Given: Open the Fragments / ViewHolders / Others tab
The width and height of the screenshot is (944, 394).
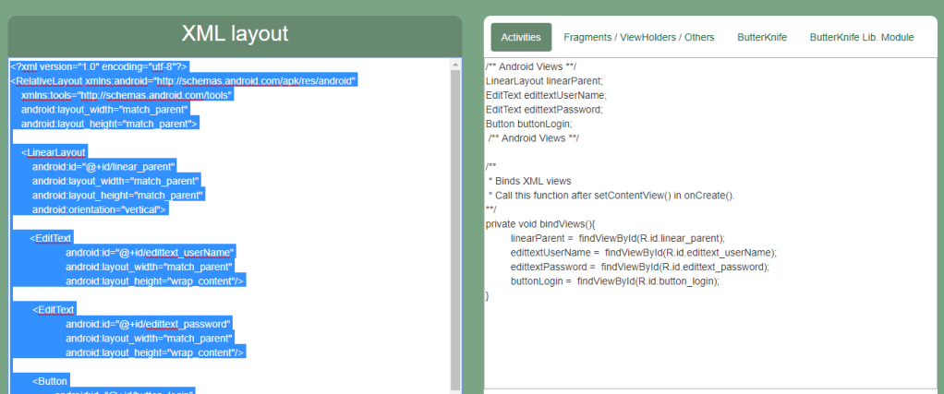Looking at the screenshot, I should pyautogui.click(x=638, y=38).
